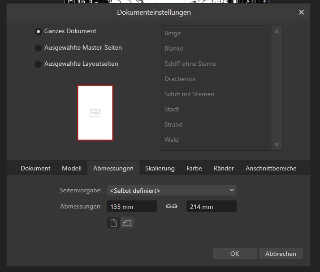The height and width of the screenshot is (272, 320).
Task: Select the Ganzes Dokument radio button
Action: point(38,31)
